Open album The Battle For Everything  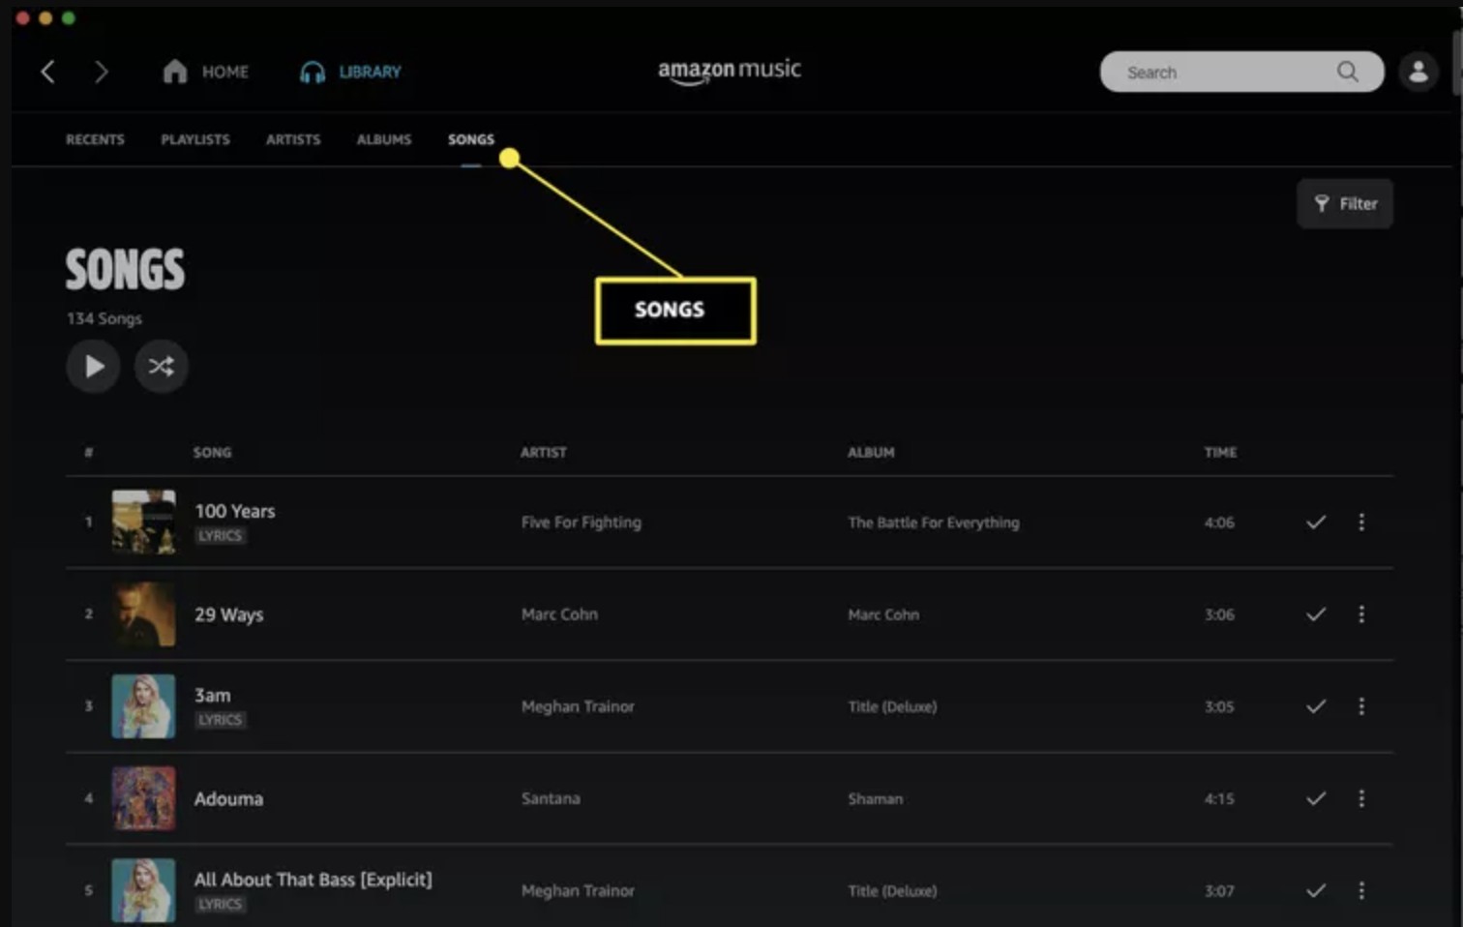(933, 522)
